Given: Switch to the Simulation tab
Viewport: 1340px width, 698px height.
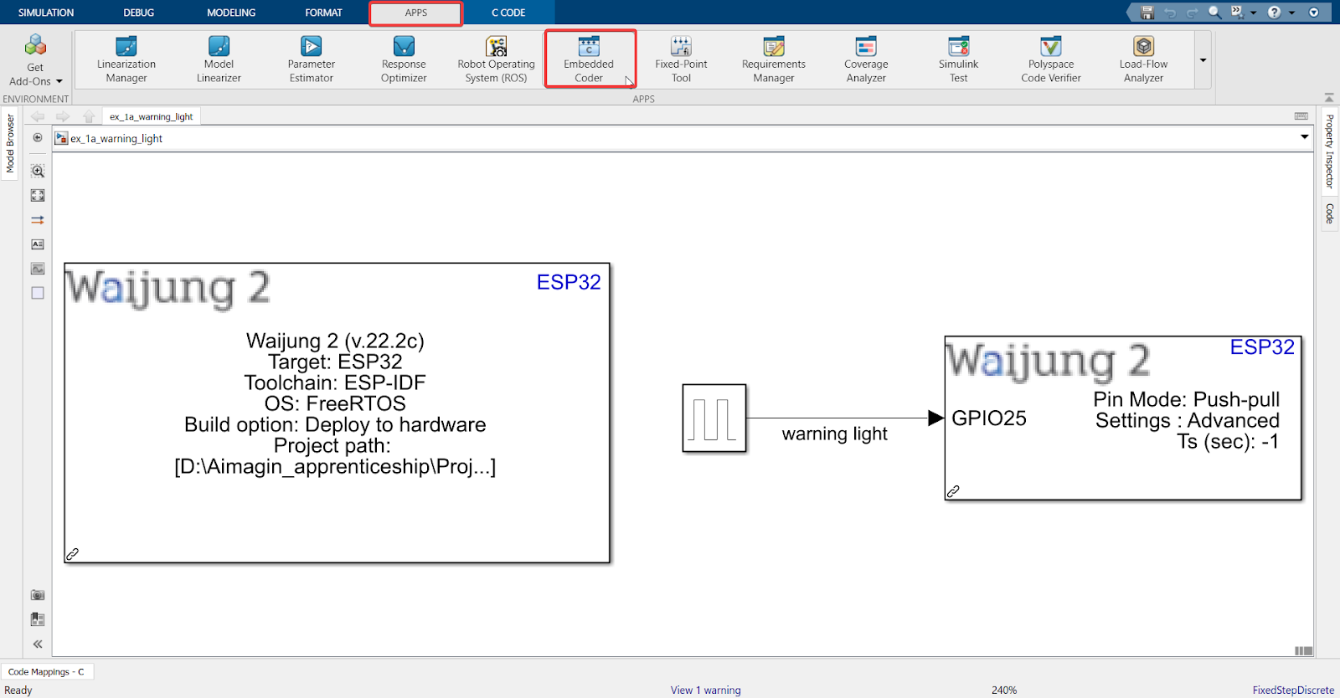Looking at the screenshot, I should click(x=46, y=13).
